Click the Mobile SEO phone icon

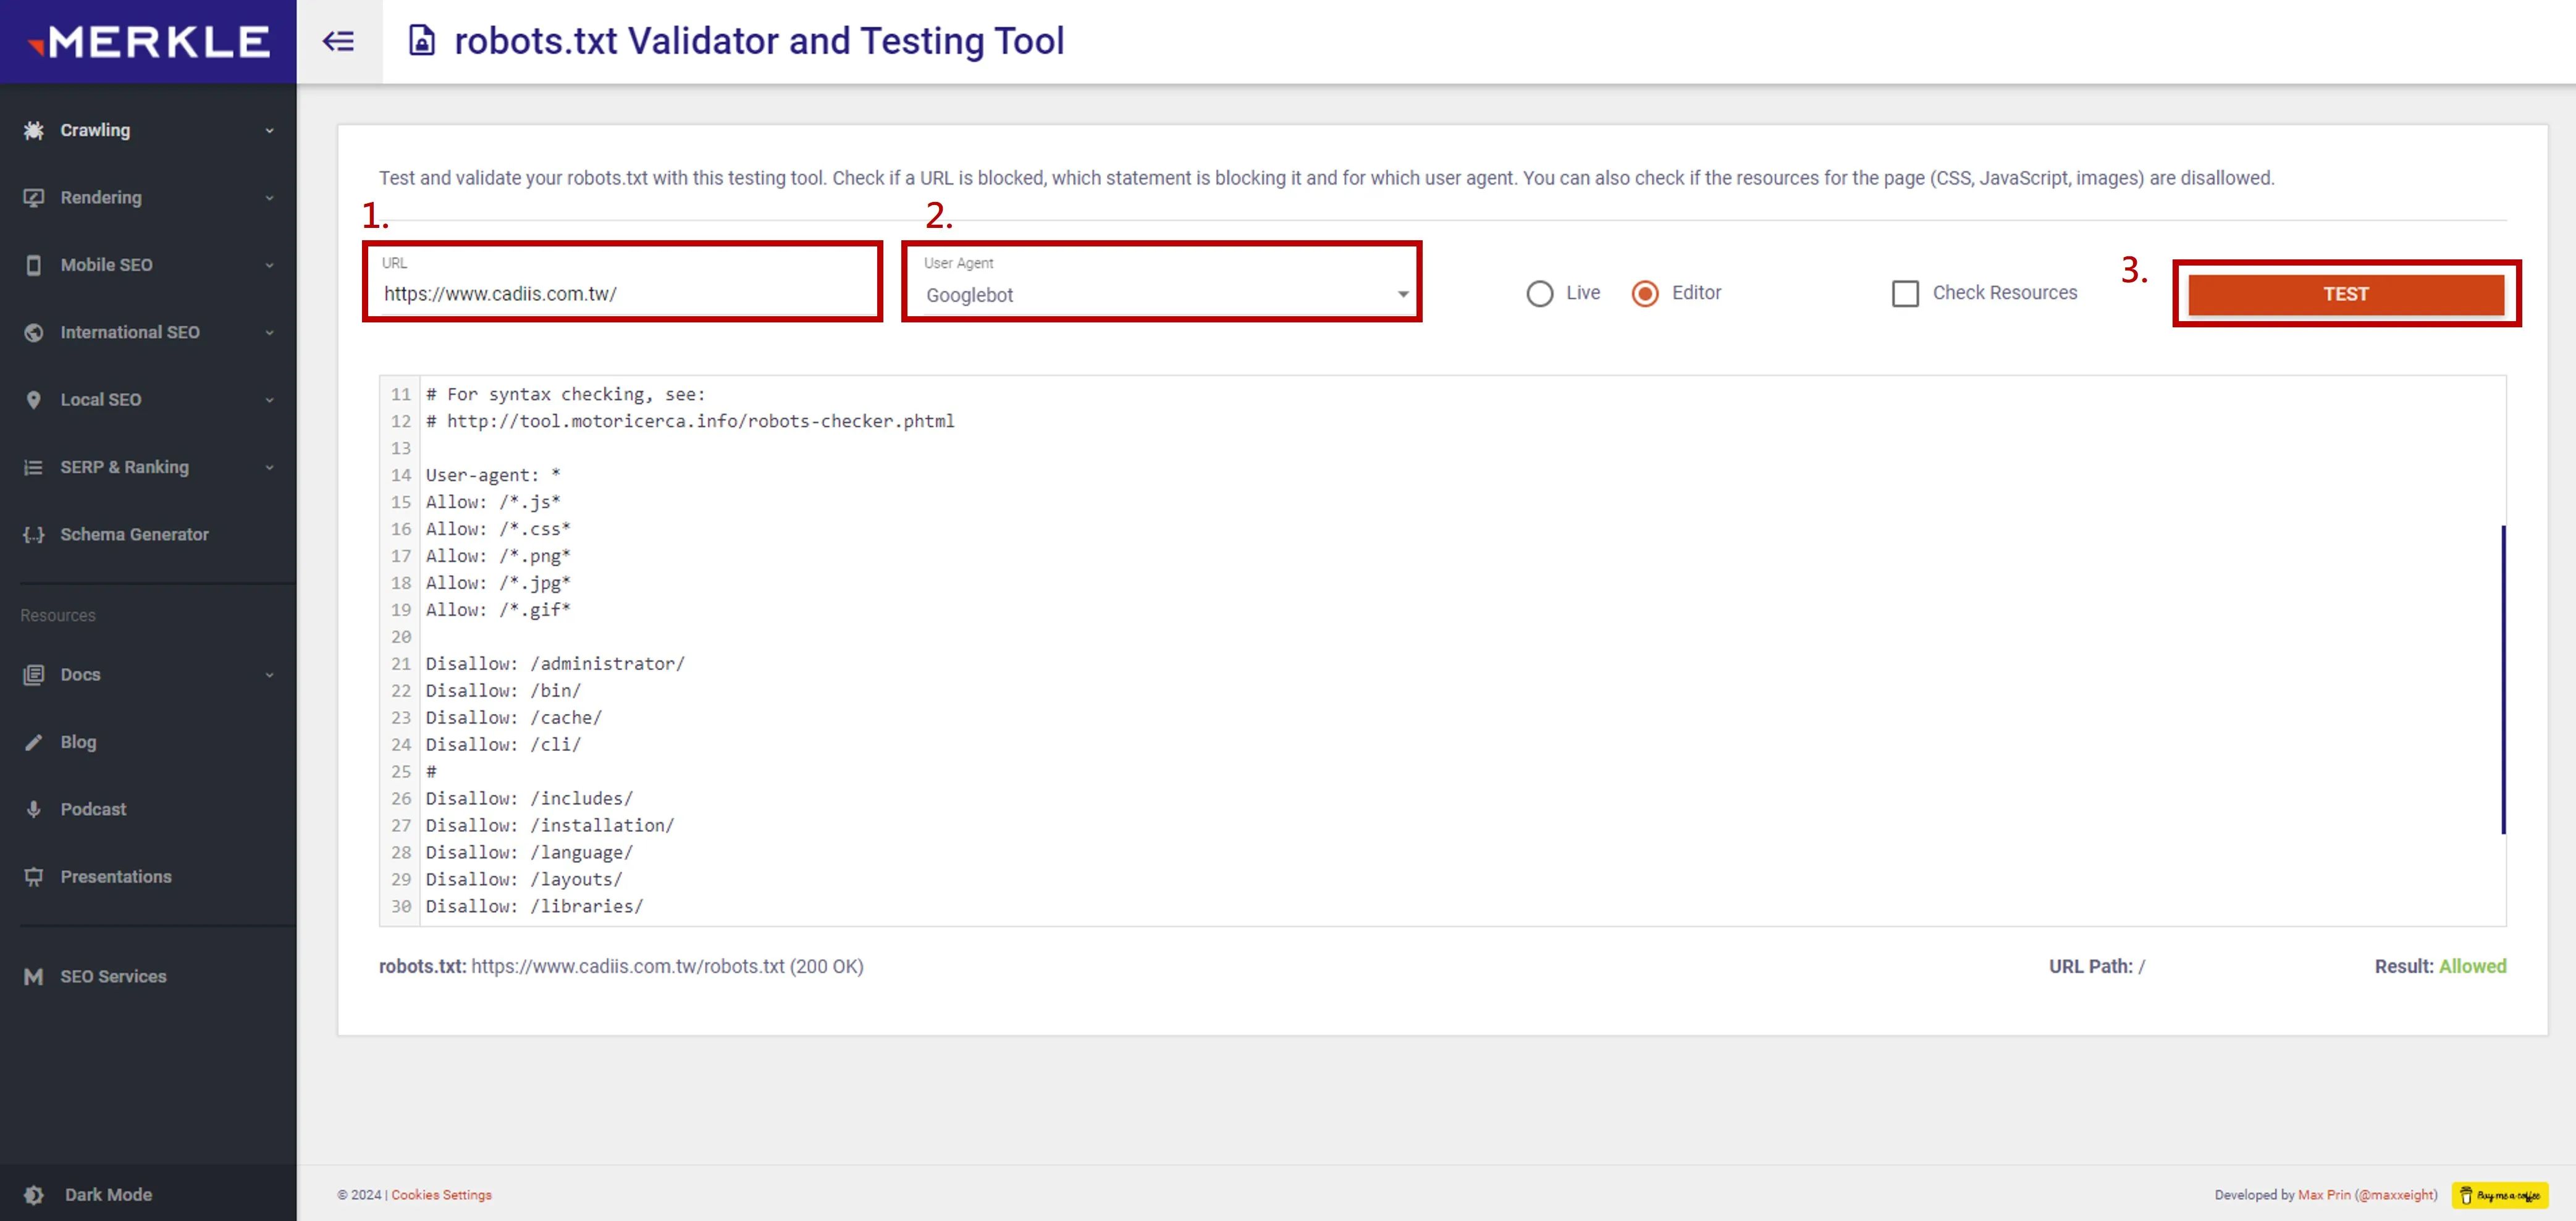[34, 265]
